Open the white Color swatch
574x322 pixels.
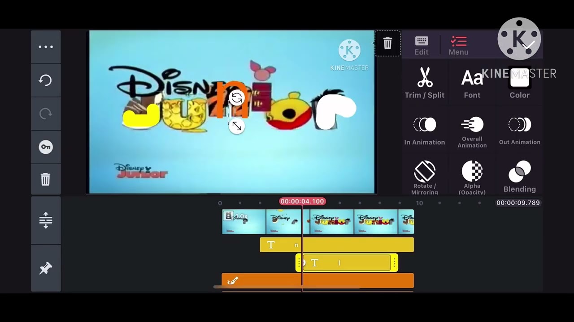click(x=519, y=82)
